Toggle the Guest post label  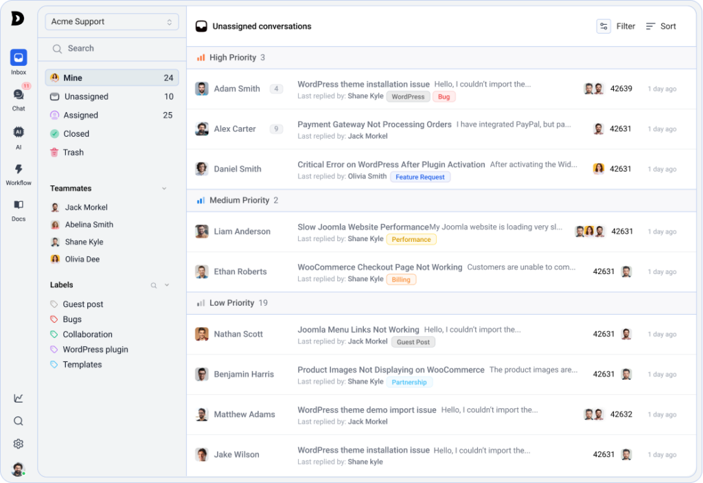click(x=85, y=304)
